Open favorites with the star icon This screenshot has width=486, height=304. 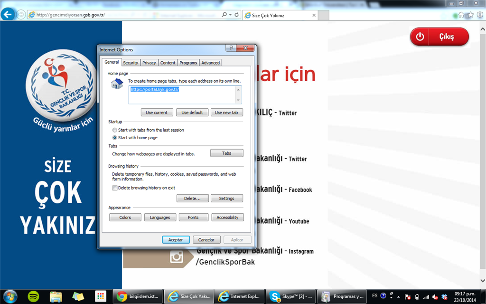pyautogui.click(x=470, y=15)
